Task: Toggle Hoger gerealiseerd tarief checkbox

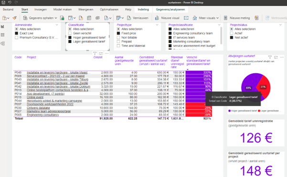Action: coord(70,37)
